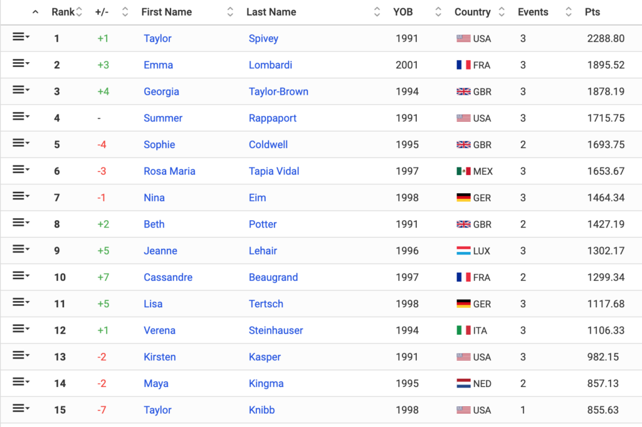The width and height of the screenshot is (642, 427).
Task: Open Tapia Vidal last name link
Action: [274, 171]
